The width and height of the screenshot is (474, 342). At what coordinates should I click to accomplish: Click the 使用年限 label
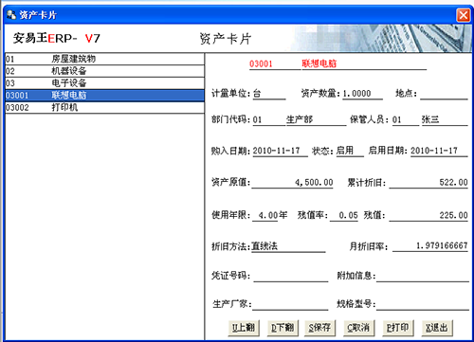pos(231,215)
